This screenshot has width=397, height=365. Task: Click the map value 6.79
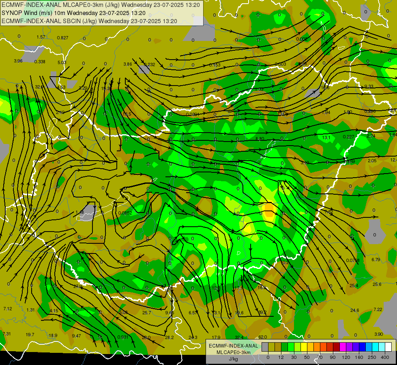click(x=376, y=260)
